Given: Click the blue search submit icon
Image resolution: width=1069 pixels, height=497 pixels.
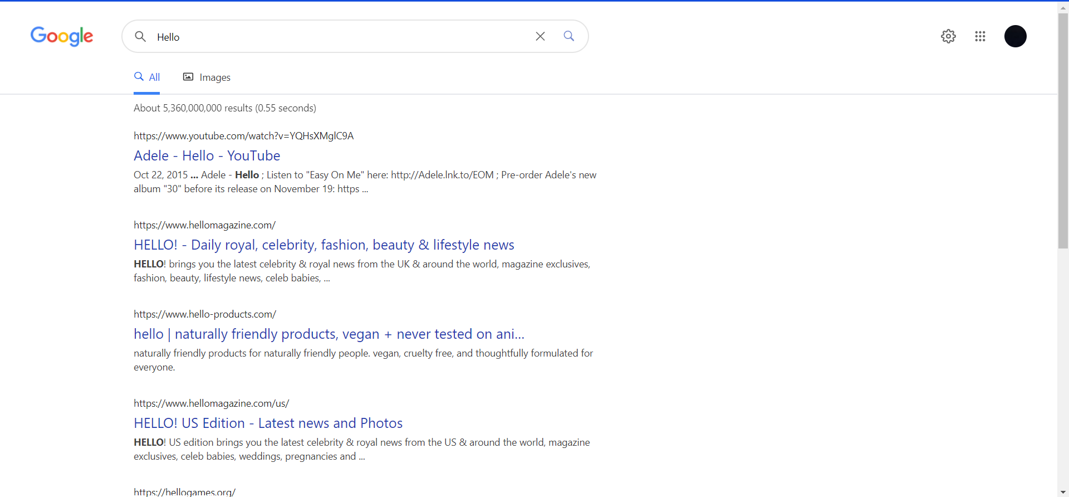Looking at the screenshot, I should point(568,36).
